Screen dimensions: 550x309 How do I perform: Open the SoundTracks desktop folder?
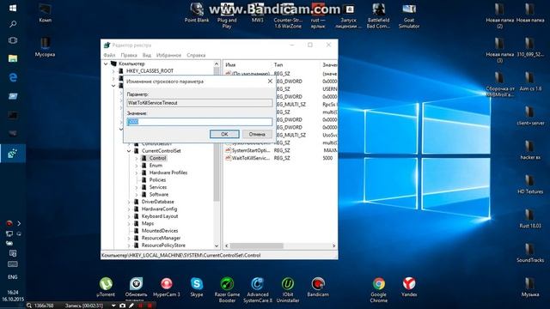click(x=530, y=253)
